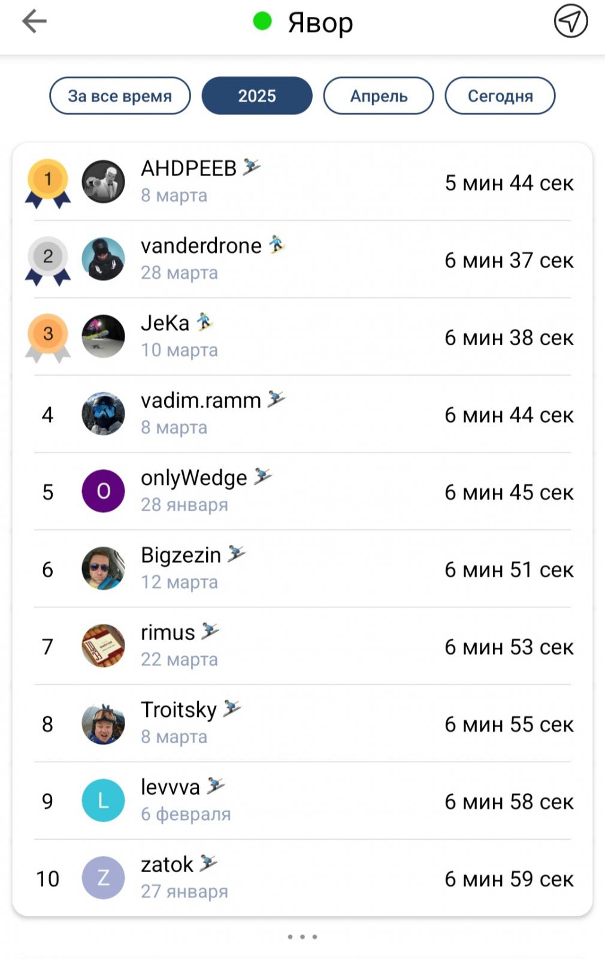Open Troitsky's leaderboard row
The width and height of the screenshot is (605, 959).
coord(302,723)
